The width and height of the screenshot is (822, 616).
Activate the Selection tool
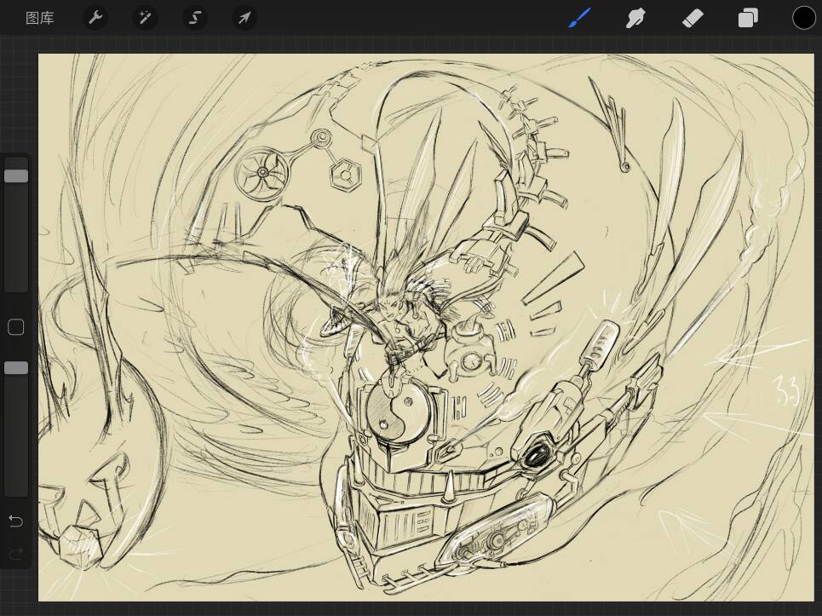(x=194, y=19)
